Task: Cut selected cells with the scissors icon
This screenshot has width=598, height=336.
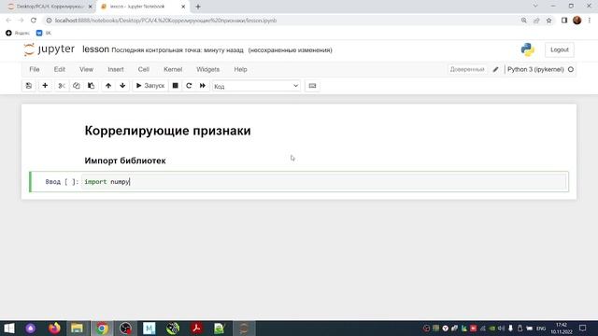Action: [x=62, y=86]
